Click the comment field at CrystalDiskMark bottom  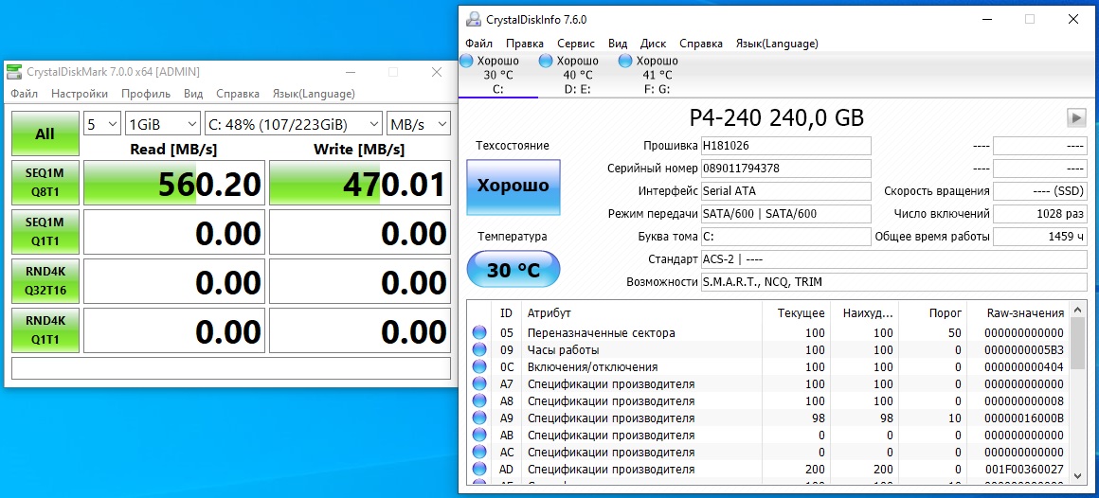point(231,368)
